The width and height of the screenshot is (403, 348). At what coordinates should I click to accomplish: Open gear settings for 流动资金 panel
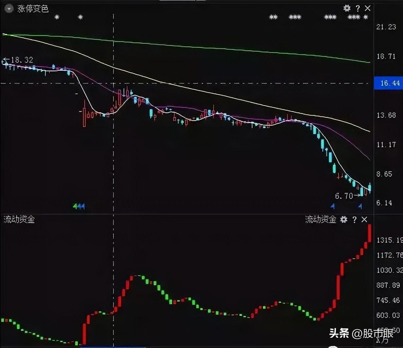pos(343,219)
